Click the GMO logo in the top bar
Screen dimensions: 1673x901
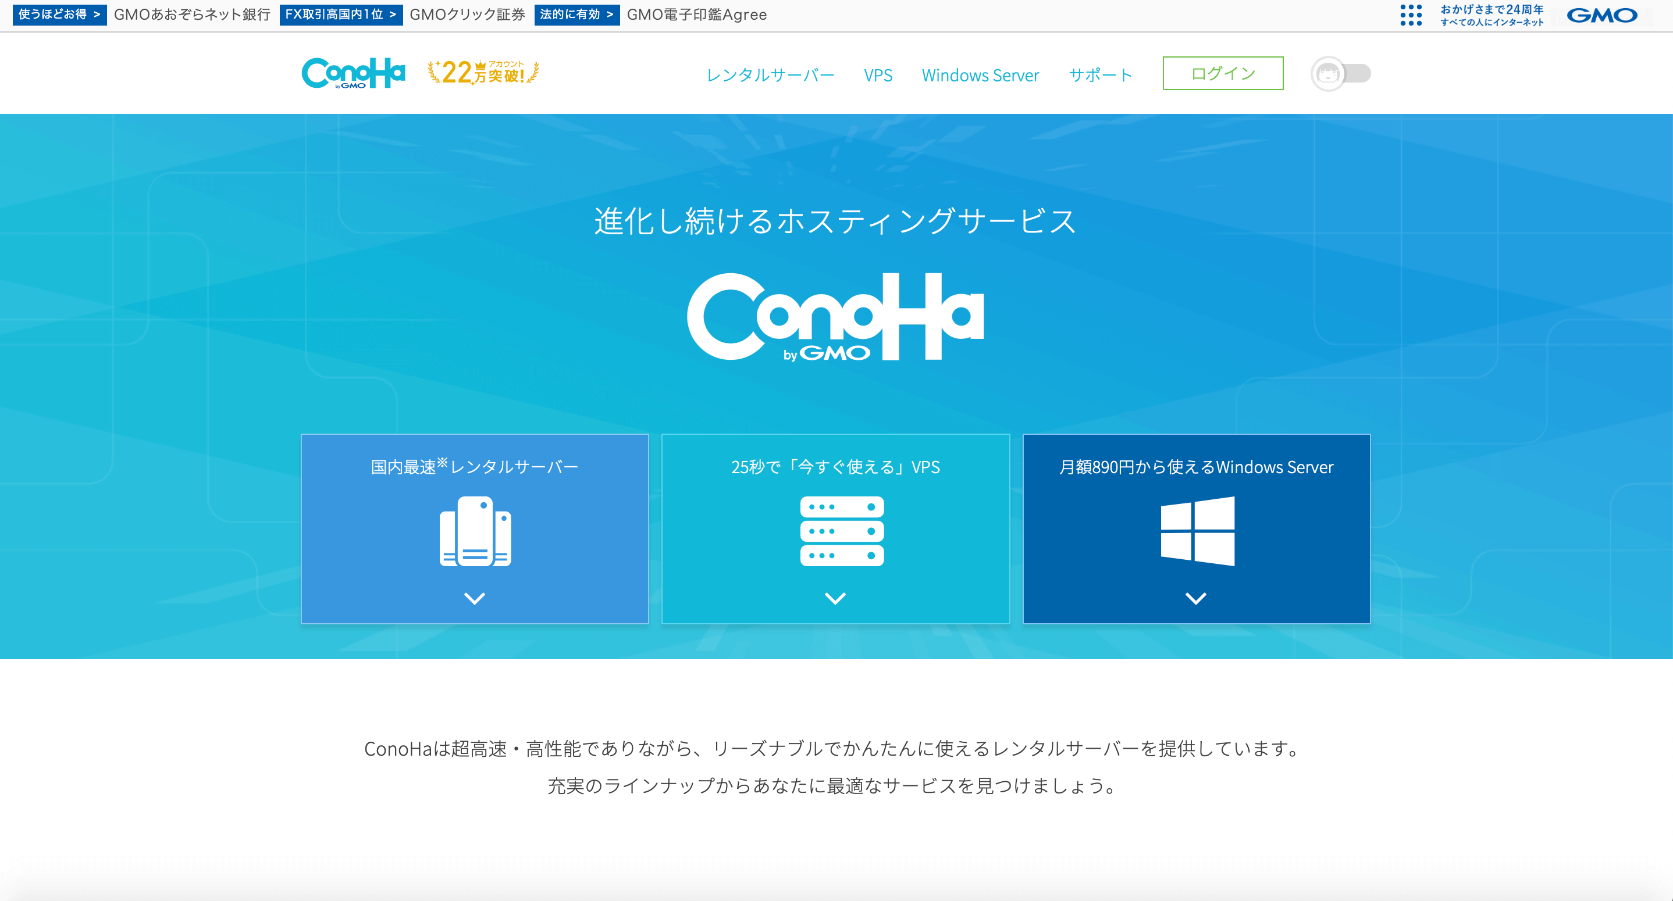pos(1601,15)
